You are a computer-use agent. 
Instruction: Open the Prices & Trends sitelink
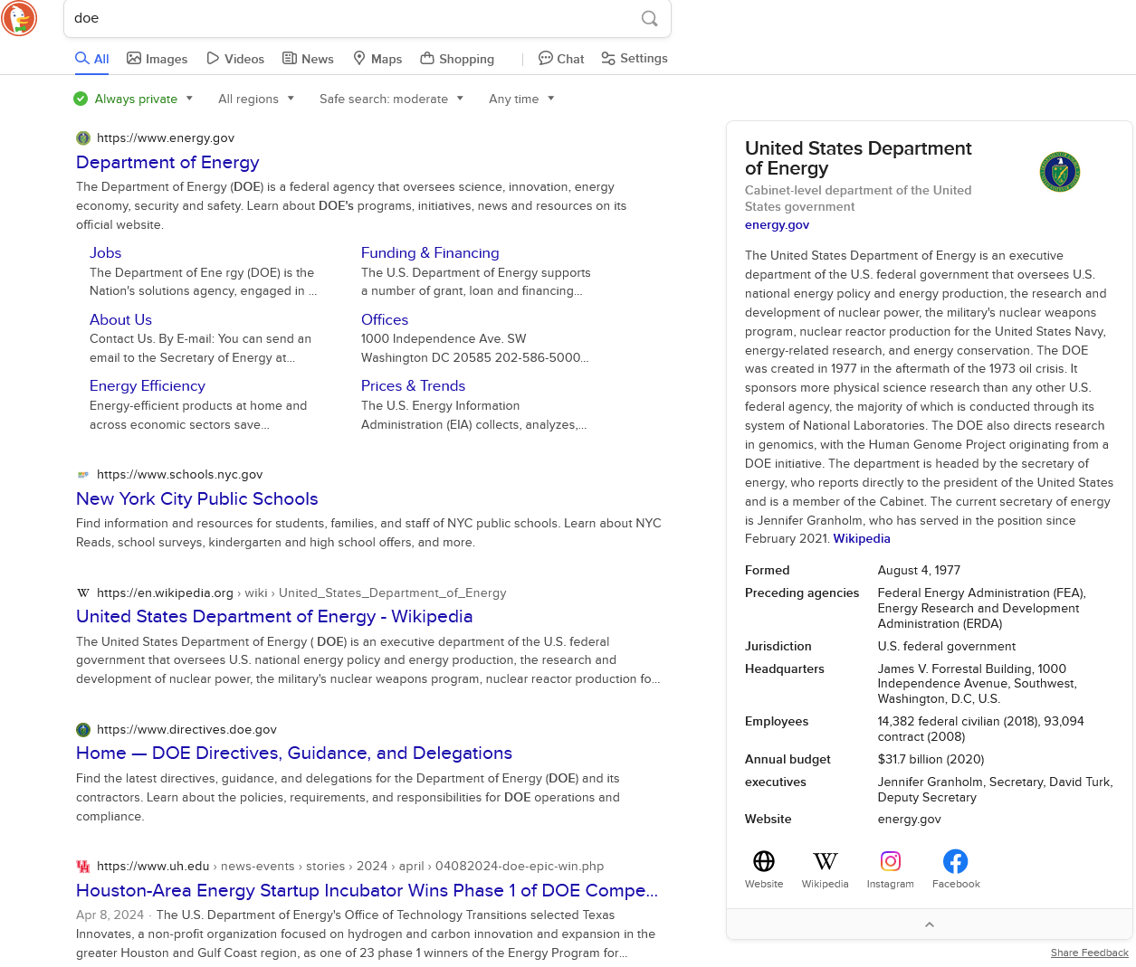[x=413, y=386]
